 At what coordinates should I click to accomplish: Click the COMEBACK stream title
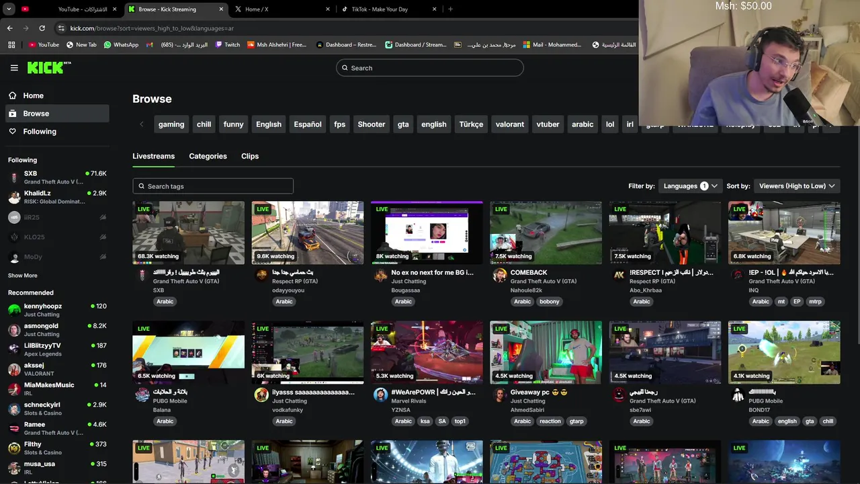click(x=529, y=272)
